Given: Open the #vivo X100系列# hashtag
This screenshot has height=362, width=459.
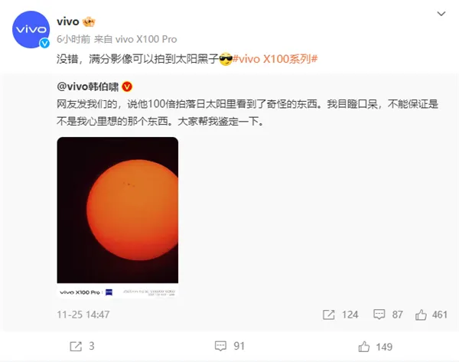Looking at the screenshot, I should [275, 59].
